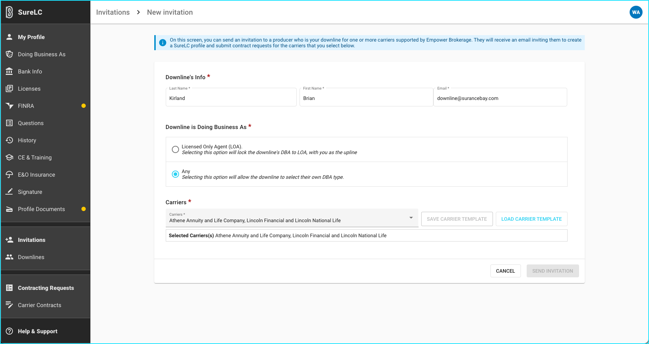Navigate to Downlines page
Screen dimensions: 649x344
point(46,257)
